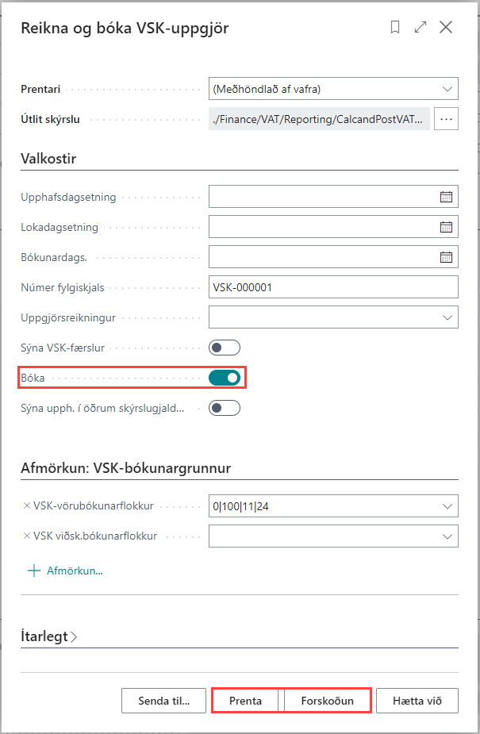Toggle Sýna upph. í öðrum skýrslugjaldmiðli switch
Viewport: 480px width, 734px height.
click(x=225, y=408)
